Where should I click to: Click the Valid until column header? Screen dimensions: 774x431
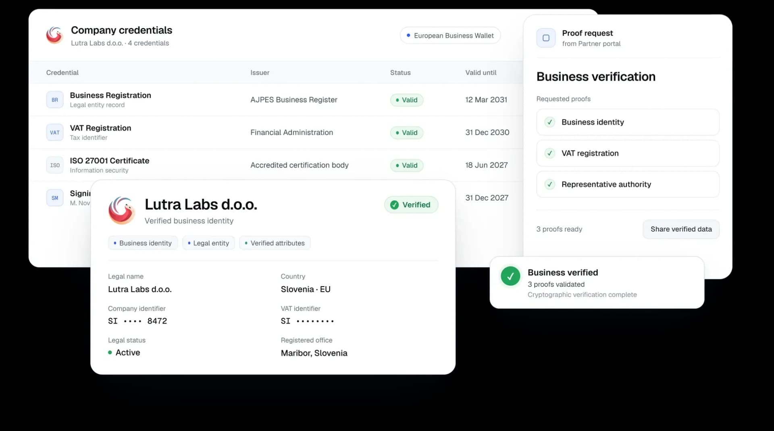[481, 72]
